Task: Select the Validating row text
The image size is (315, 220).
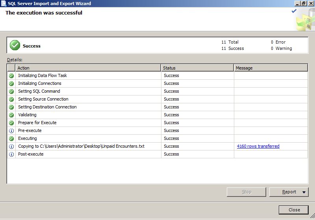Action: [27, 115]
